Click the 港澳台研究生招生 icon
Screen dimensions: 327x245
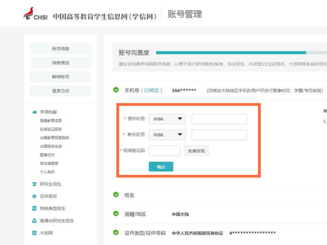(x=34, y=220)
